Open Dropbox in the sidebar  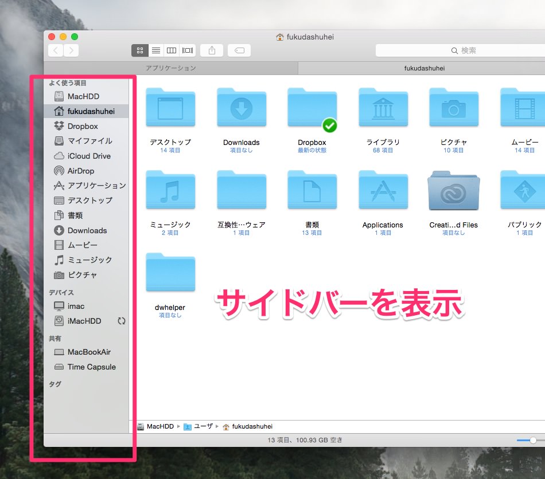click(x=86, y=126)
